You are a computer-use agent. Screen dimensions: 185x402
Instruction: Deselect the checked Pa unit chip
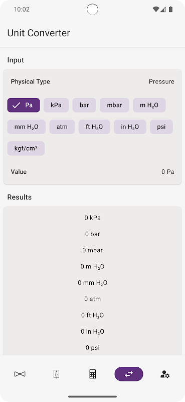[24, 105]
